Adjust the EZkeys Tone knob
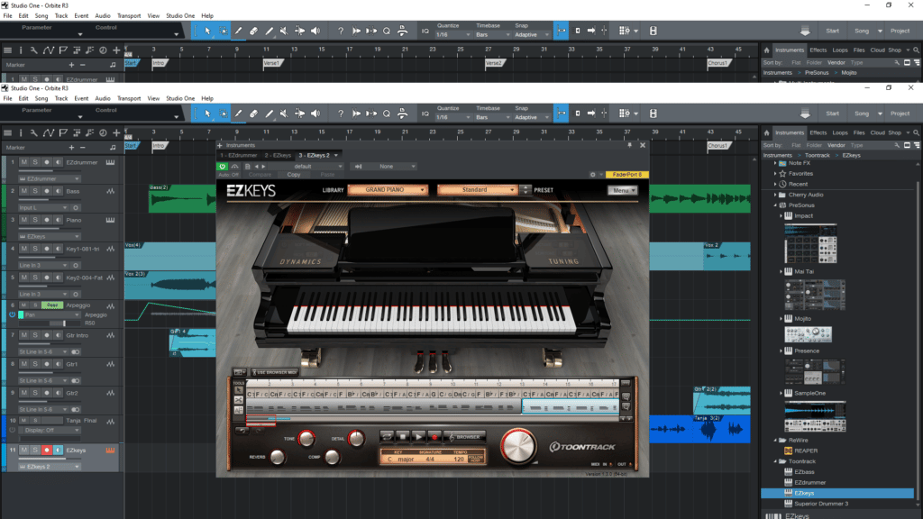 tap(306, 439)
